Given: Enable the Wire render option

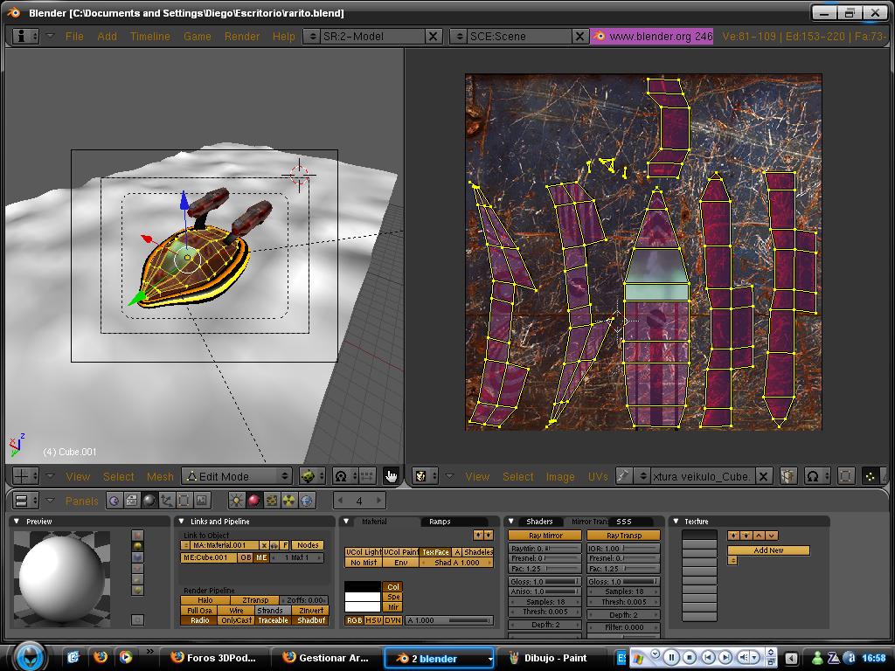Looking at the screenshot, I should pyautogui.click(x=236, y=611).
